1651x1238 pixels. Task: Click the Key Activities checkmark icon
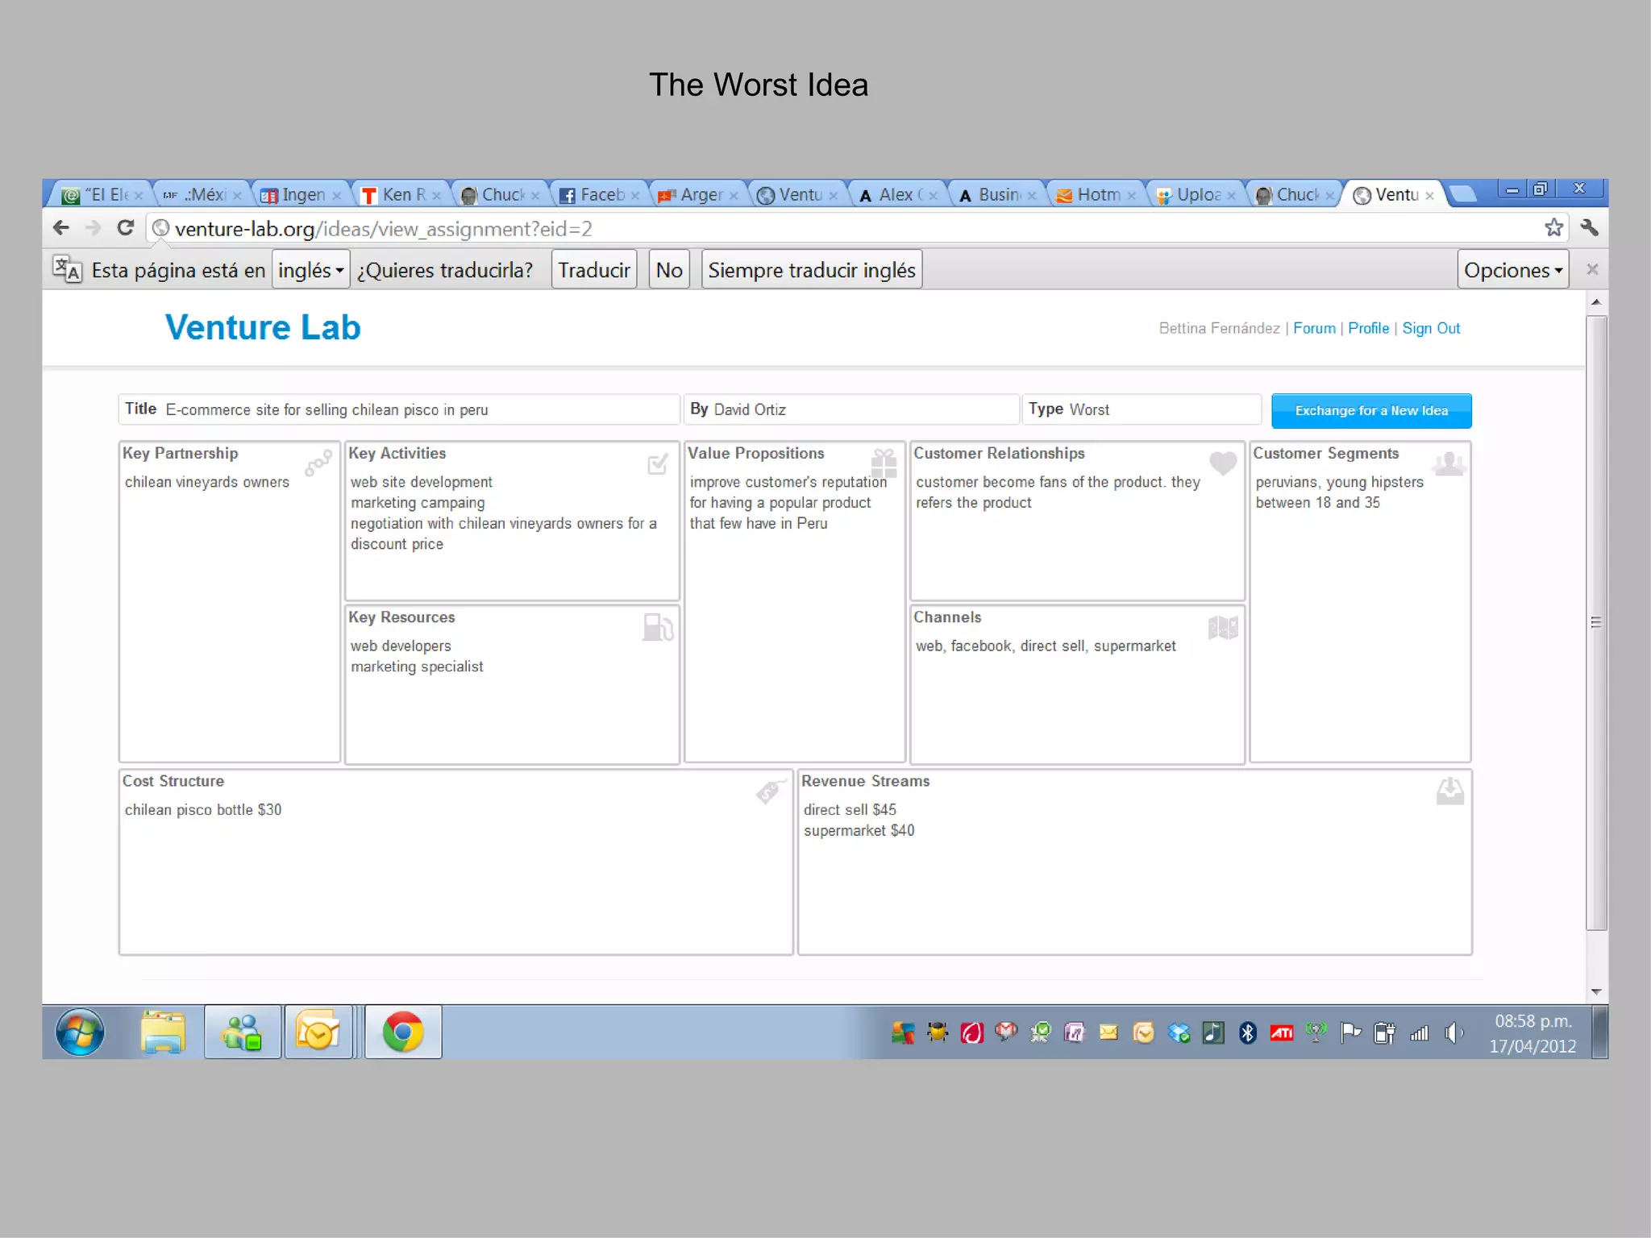(658, 463)
